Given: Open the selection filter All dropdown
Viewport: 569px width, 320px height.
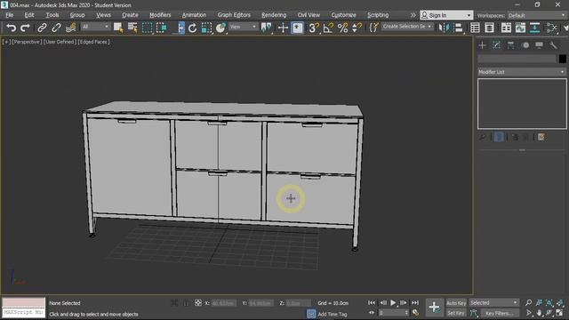Looking at the screenshot, I should click(x=95, y=27).
